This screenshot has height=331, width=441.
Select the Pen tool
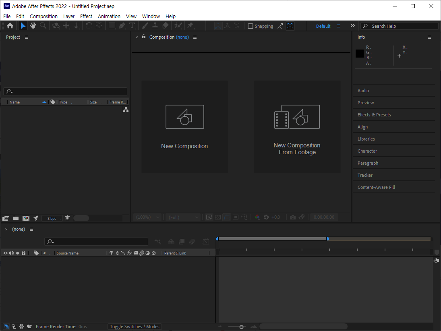[x=122, y=26]
